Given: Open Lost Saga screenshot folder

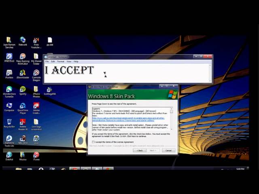Looking at the screenshot, I should 36,124.
